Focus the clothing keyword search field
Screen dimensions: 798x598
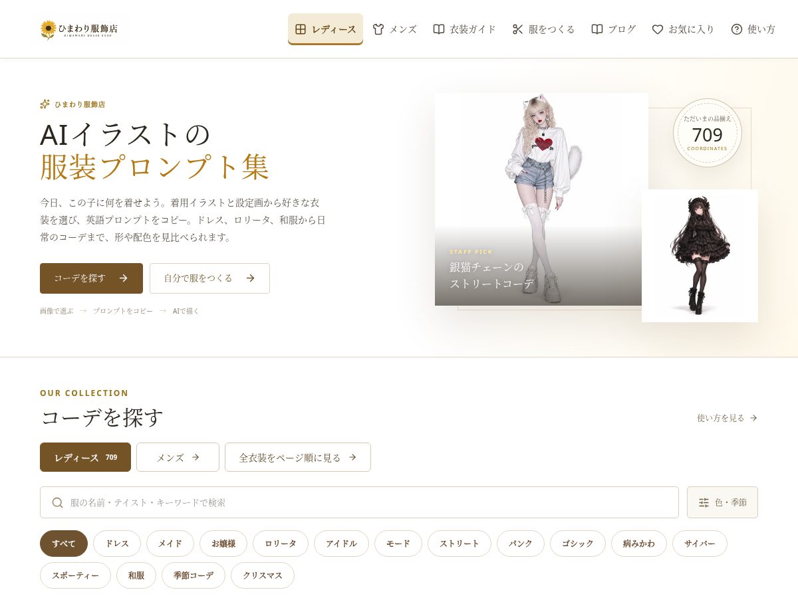(x=359, y=502)
